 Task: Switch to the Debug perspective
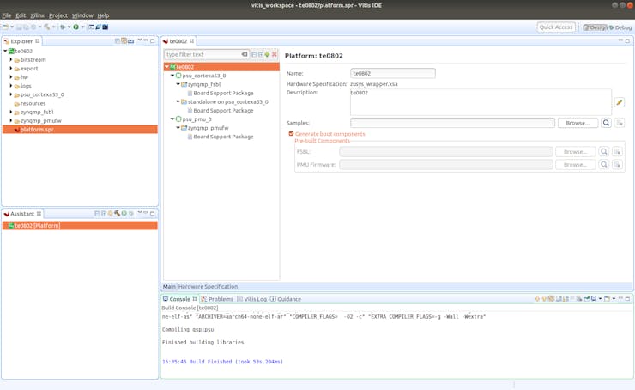(620, 27)
